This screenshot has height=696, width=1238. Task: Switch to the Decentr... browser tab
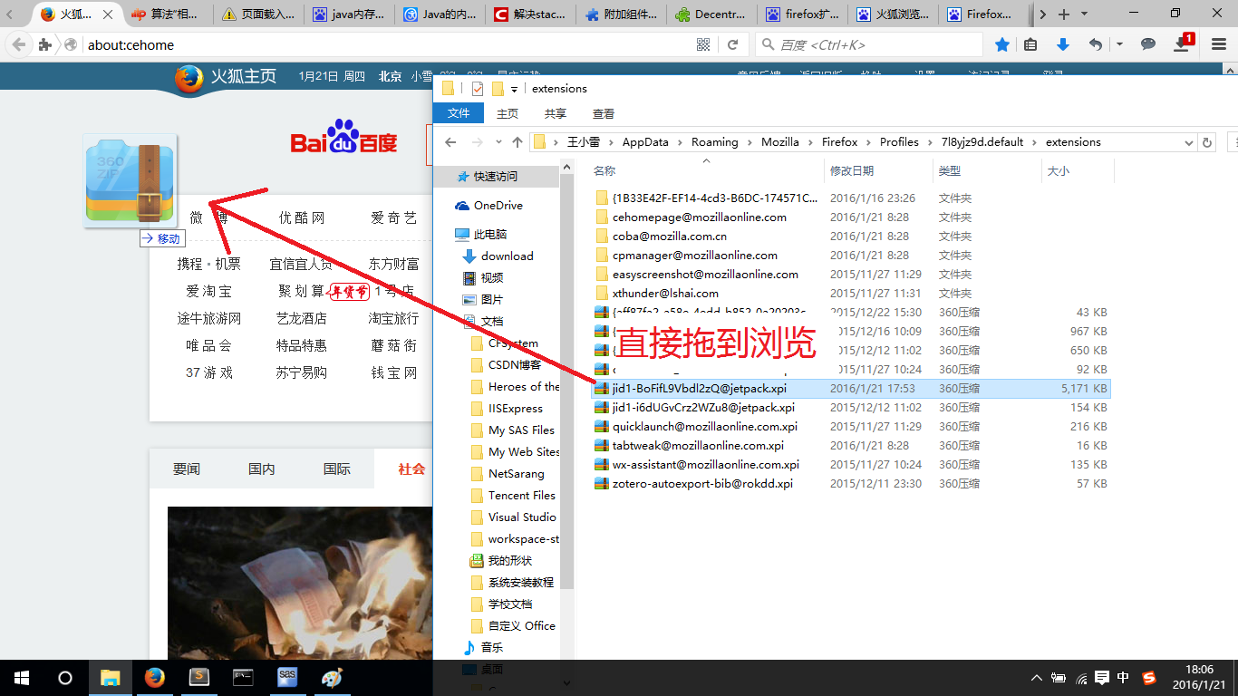[711, 14]
